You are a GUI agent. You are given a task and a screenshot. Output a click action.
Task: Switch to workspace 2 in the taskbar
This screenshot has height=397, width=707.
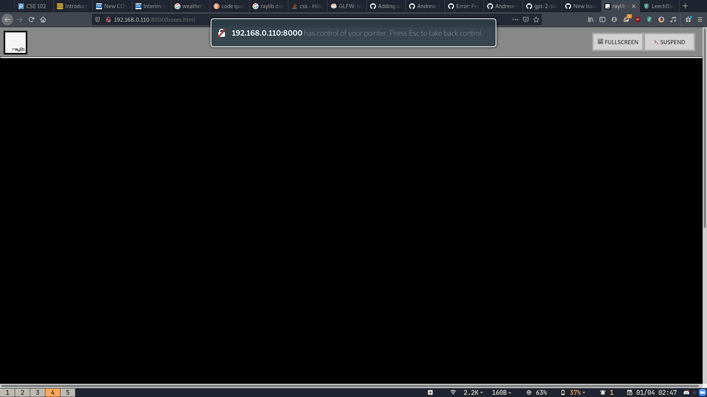[22, 392]
